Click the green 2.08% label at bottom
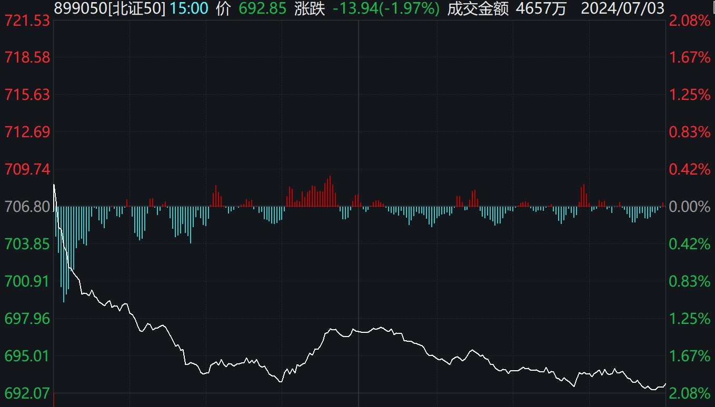Screen dimensions: 715x407 click(690, 393)
